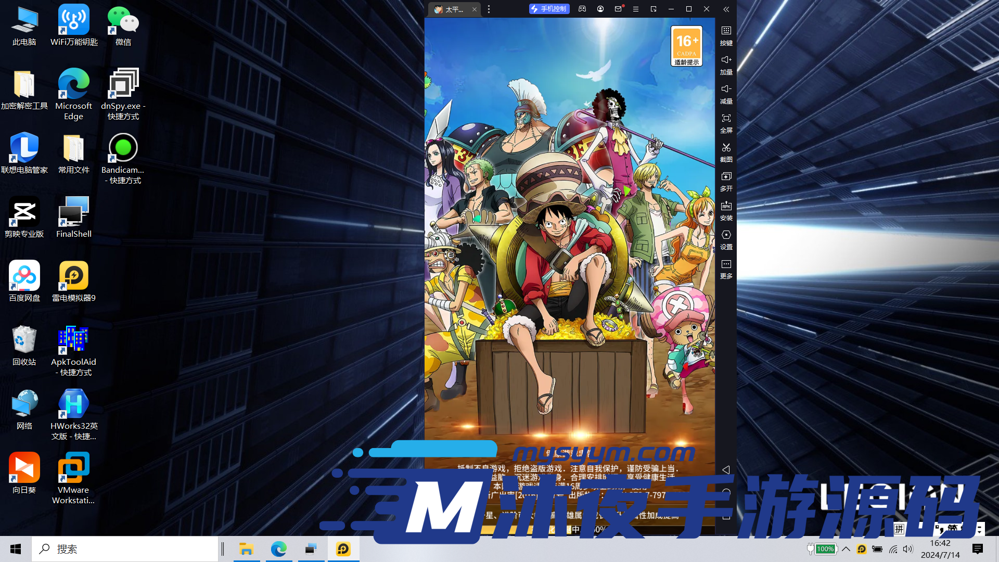Open the mail messages icon
Screen dimensions: 999x562
coord(618,9)
